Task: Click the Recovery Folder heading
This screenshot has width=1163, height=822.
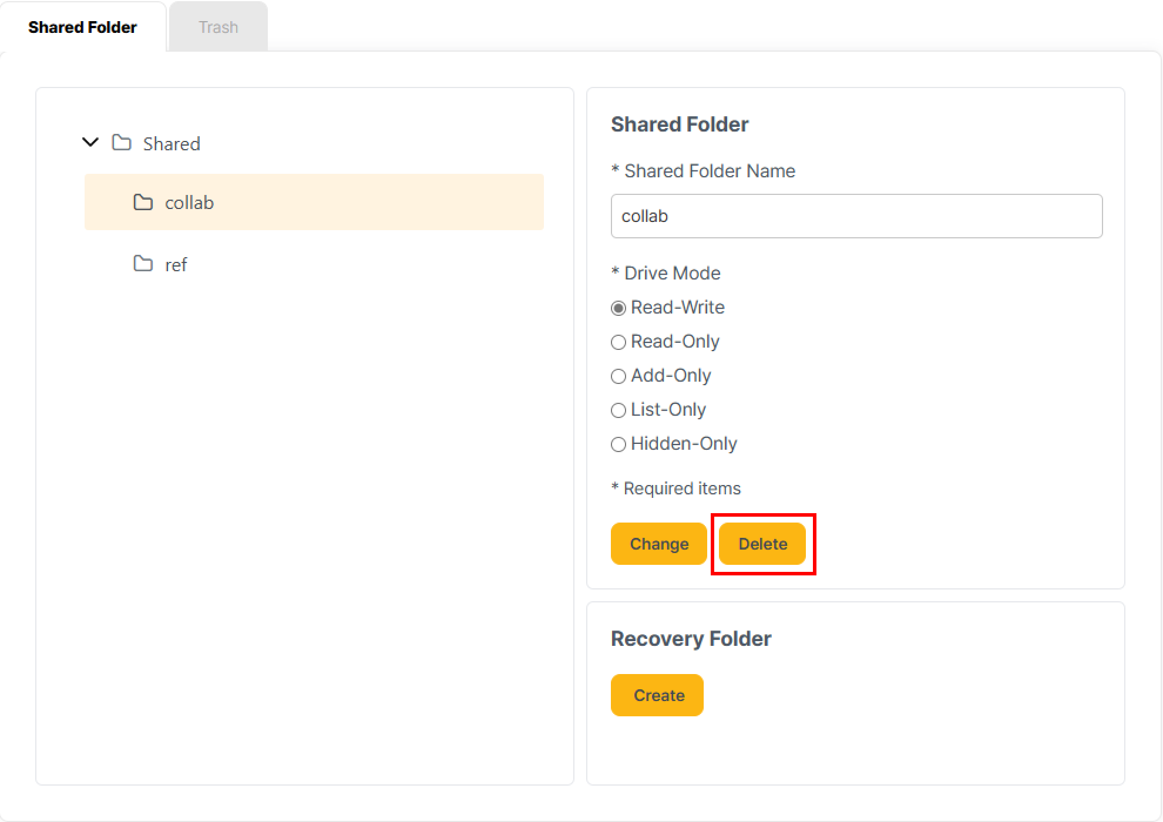Action: coord(691,638)
